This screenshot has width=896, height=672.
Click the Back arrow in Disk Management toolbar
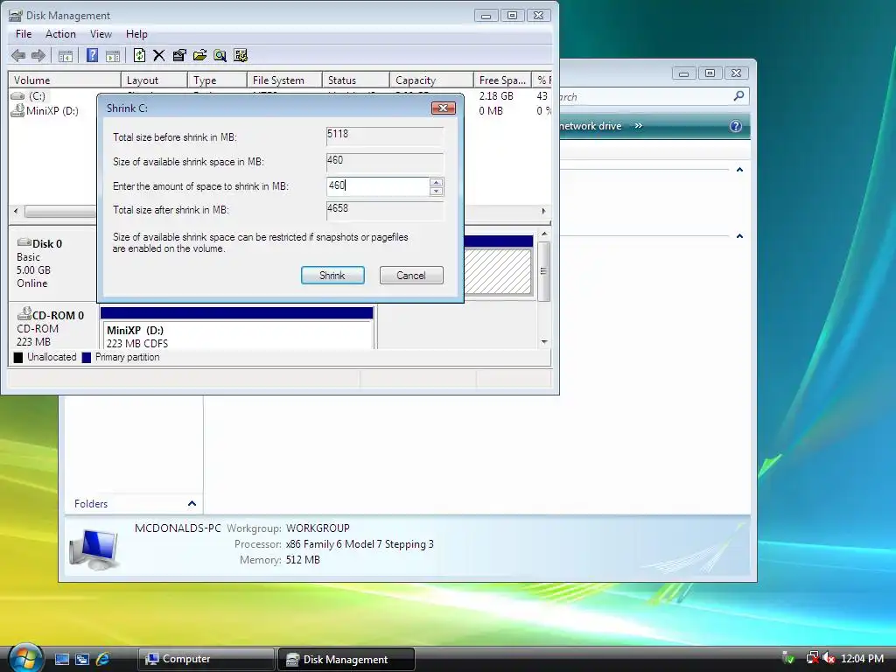(18, 55)
